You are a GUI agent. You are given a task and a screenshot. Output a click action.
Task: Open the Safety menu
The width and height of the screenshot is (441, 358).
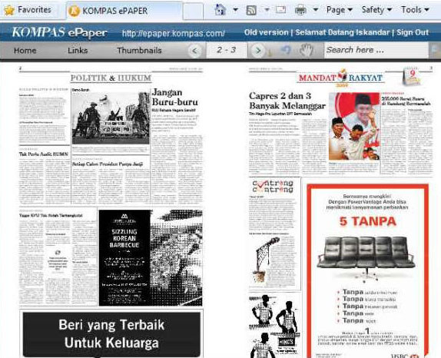coord(376,10)
